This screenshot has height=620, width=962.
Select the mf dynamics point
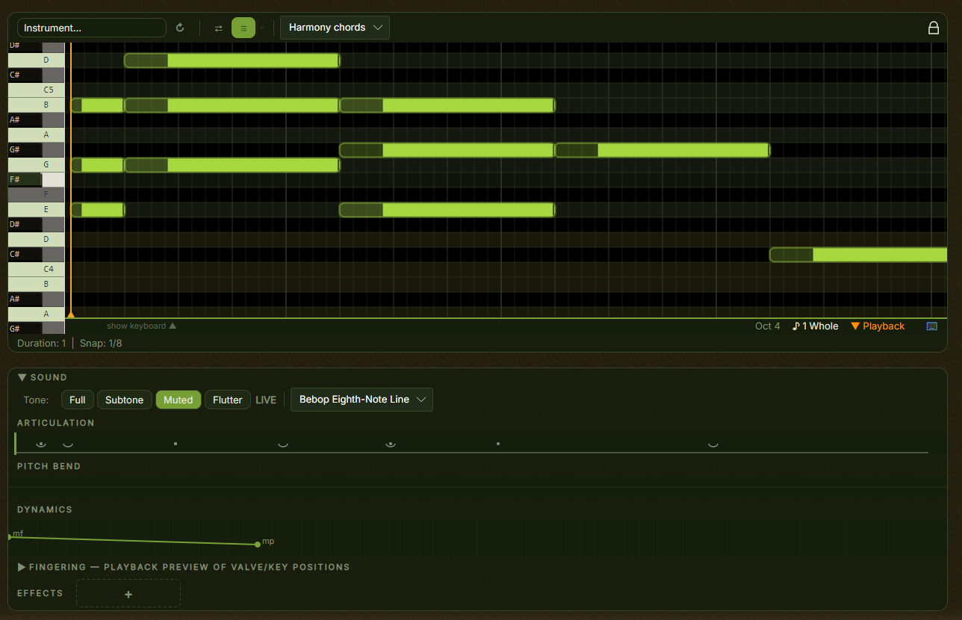pyautogui.click(x=10, y=536)
